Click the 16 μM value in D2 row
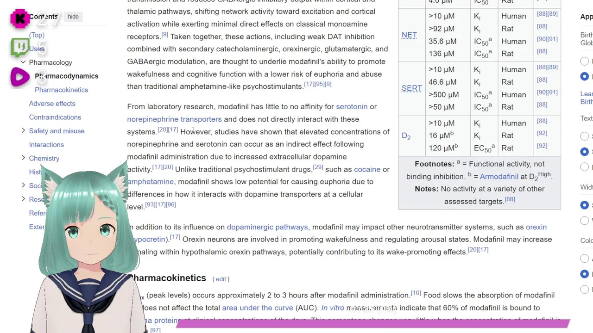The height and width of the screenshot is (333, 593). click(x=441, y=135)
